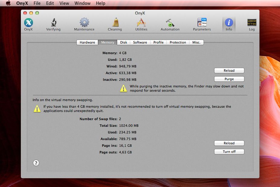Click Reload in swap files section
The width and height of the screenshot is (280, 187).
[229, 143]
